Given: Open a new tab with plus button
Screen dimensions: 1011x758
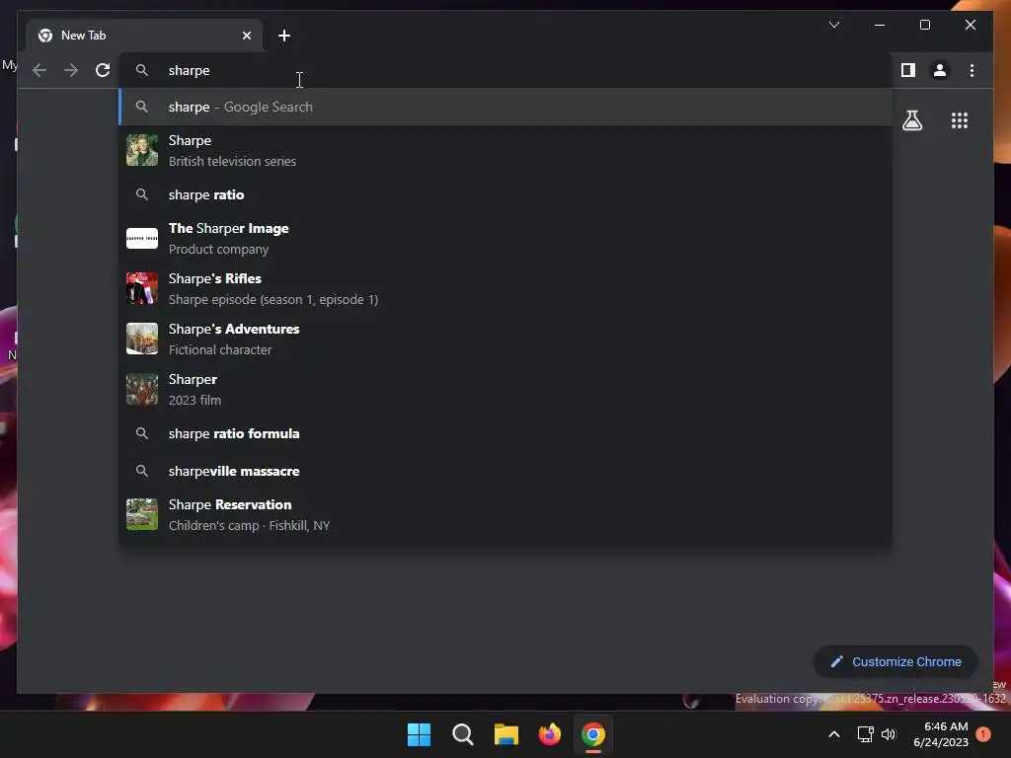Looking at the screenshot, I should (x=284, y=36).
